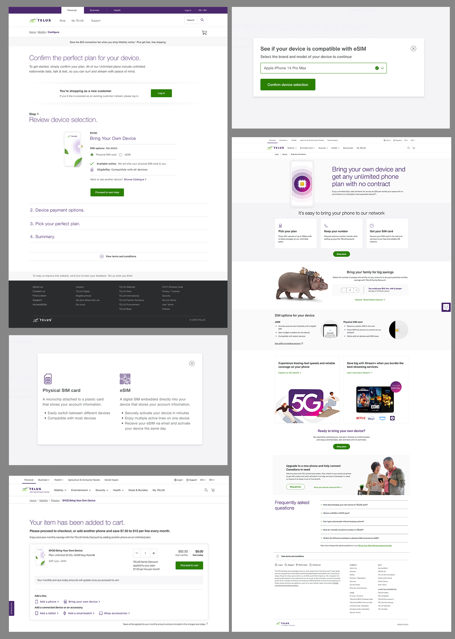Click the TELUS logo in the Spring Sale navigation bar

[x=275, y=148]
